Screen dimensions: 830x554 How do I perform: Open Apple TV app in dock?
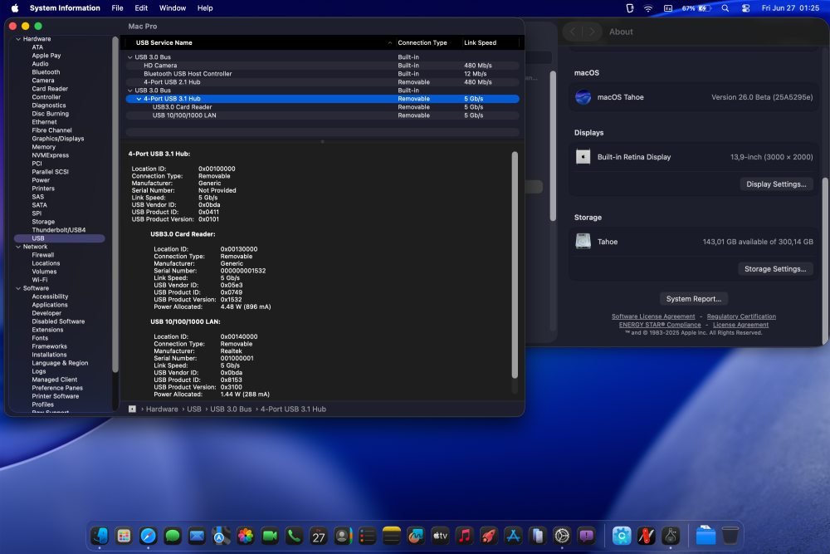point(441,536)
